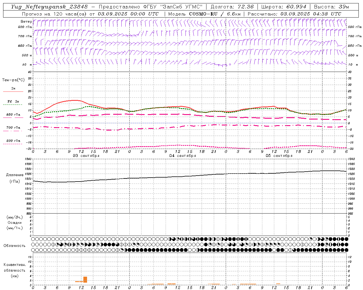Click the Высота: 39м value
Image resolution: width=363 pixels, height=290 pixels.
[x=331, y=7]
